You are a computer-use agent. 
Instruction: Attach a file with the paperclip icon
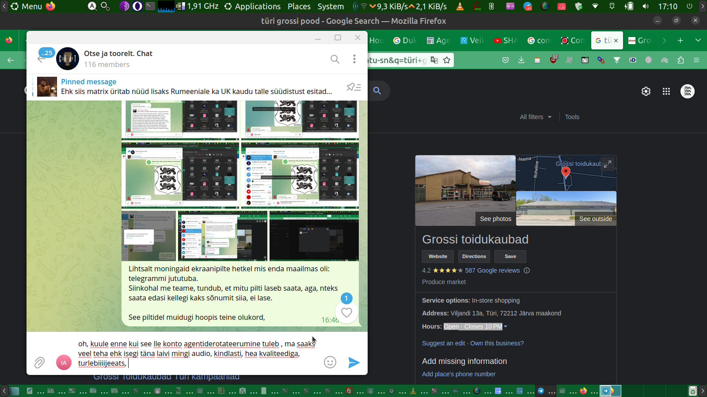click(39, 363)
